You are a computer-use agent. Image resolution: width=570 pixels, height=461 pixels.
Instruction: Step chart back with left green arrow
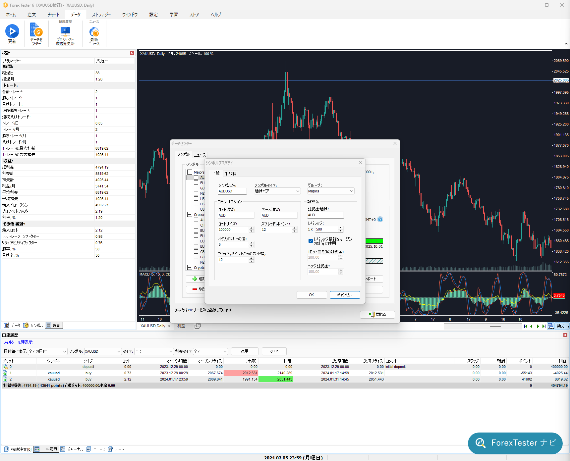pos(532,326)
